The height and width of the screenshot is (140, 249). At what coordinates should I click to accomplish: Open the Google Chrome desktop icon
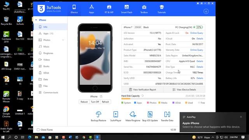click(x=6, y=112)
